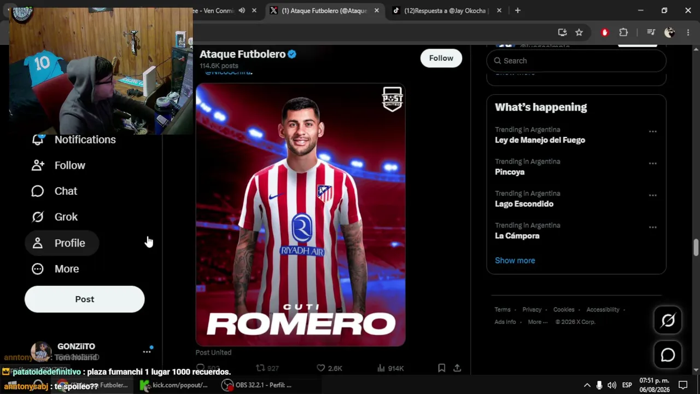Viewport: 700px width, 394px height.
Task: Open the Chrome three-dot menu
Action: coord(688,32)
